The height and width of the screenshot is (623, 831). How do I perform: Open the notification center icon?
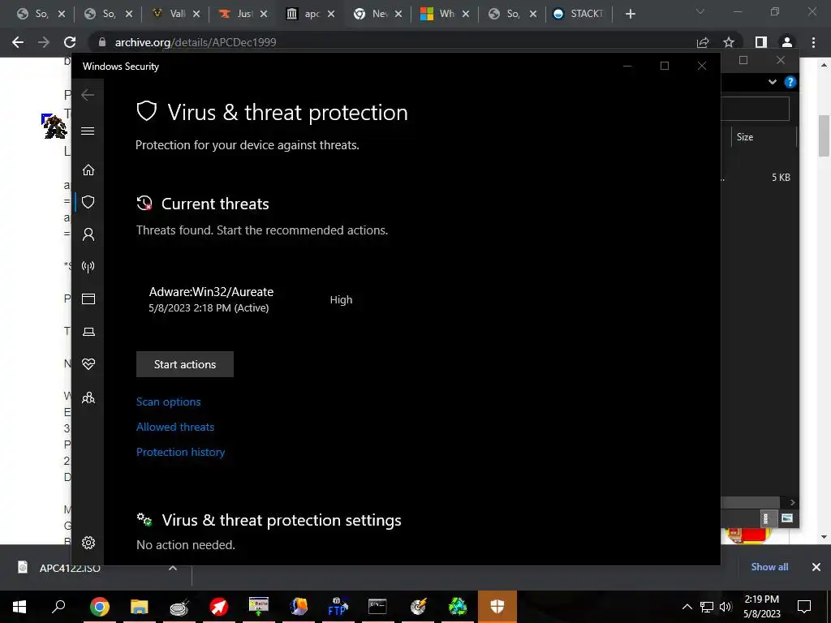click(x=804, y=607)
